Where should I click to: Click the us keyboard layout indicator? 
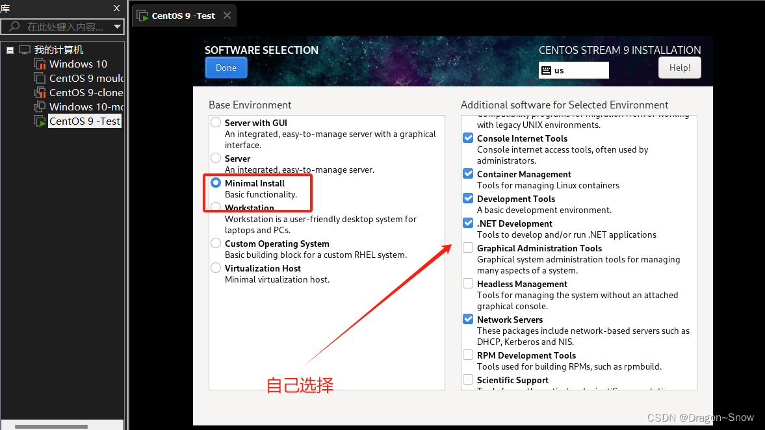click(574, 70)
